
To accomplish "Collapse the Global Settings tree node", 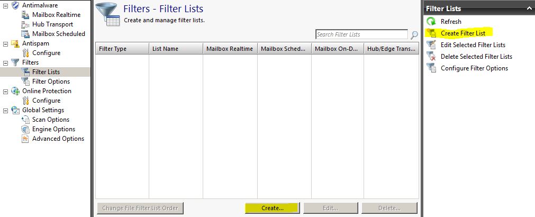I will click(x=6, y=110).
